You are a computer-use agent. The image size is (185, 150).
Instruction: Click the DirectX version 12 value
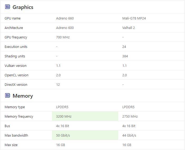click(58, 84)
